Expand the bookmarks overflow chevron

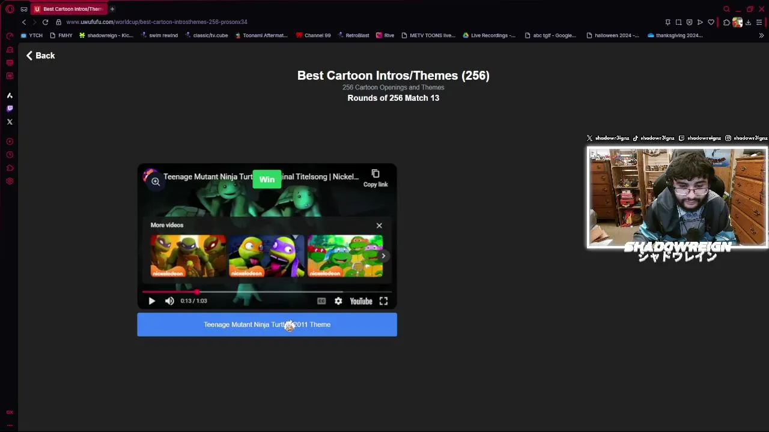click(761, 35)
